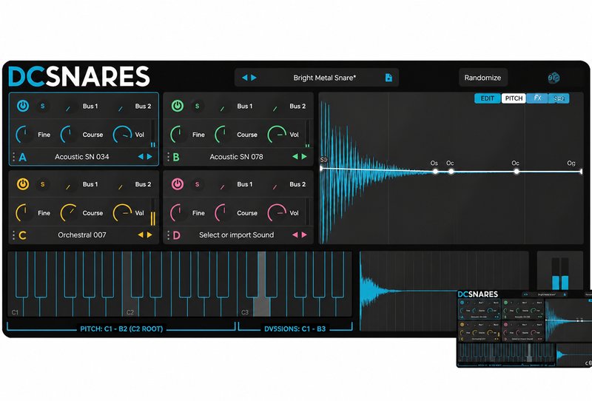Open layer C drag handle menu

[x=13, y=235]
